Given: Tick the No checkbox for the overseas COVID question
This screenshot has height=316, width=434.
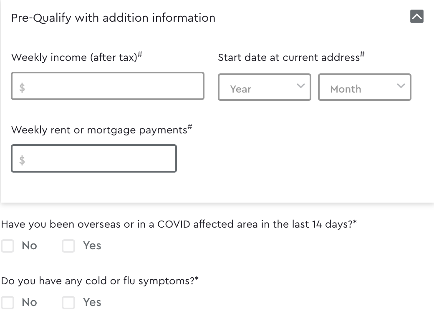Looking at the screenshot, I should 8,246.
